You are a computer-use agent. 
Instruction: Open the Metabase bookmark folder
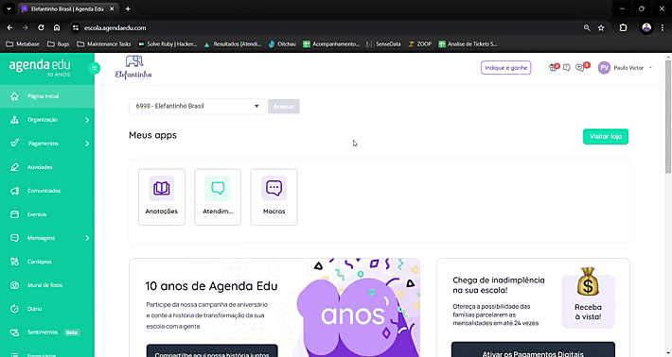click(23, 44)
